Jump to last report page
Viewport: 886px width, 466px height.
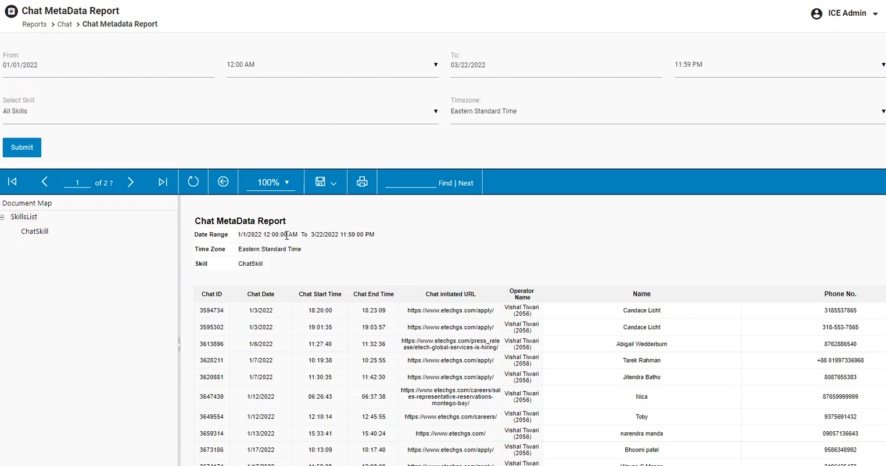[x=163, y=182]
